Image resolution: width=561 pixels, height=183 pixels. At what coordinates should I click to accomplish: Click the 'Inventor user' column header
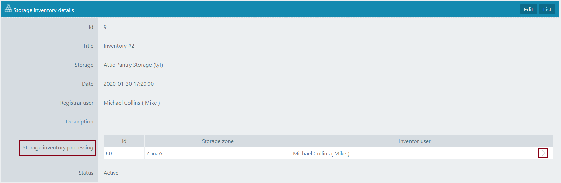[x=414, y=141]
